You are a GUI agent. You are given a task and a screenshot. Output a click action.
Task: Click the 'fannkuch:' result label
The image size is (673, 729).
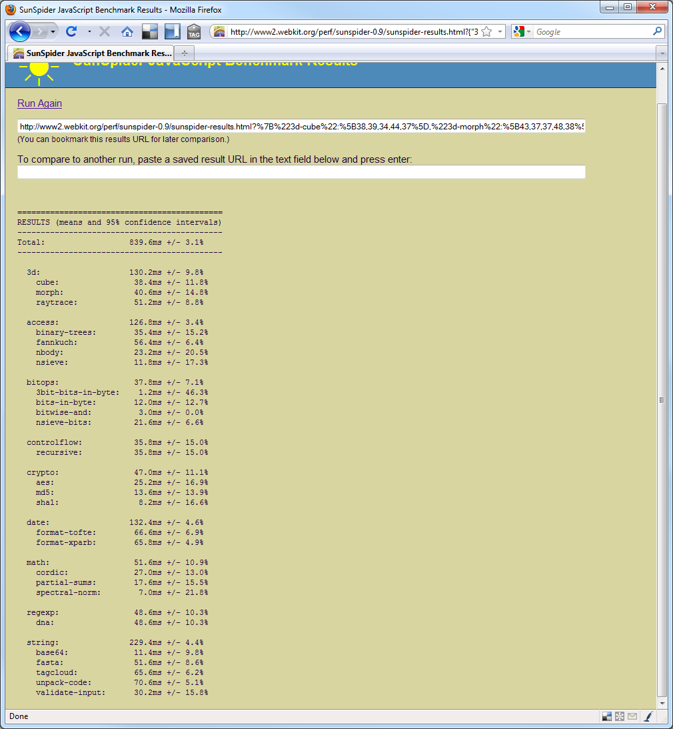pos(57,343)
